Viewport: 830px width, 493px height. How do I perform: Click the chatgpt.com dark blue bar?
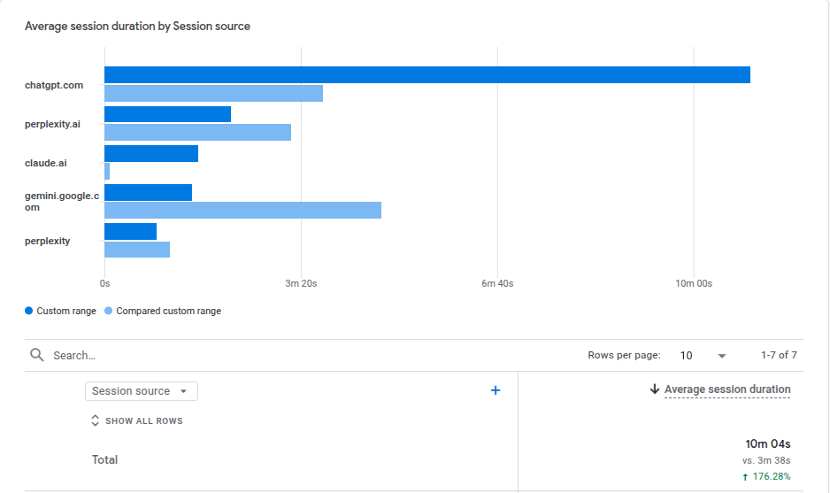click(427, 75)
